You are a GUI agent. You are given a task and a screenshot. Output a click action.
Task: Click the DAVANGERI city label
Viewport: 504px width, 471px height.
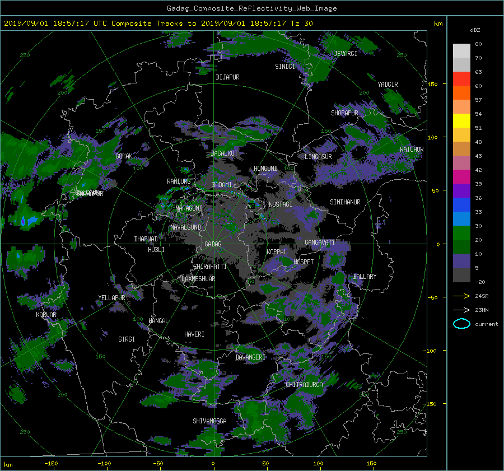tap(250, 357)
